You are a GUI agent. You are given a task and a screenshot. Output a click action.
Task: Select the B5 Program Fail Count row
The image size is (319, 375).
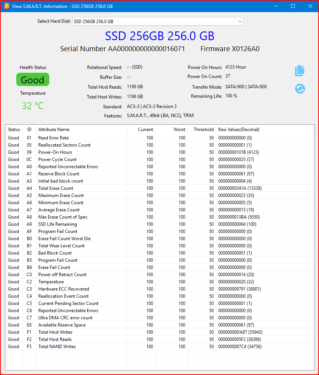click(x=160, y=260)
